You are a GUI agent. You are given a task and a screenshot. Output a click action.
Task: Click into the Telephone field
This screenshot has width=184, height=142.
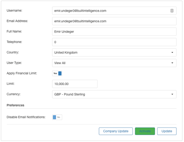114,42
